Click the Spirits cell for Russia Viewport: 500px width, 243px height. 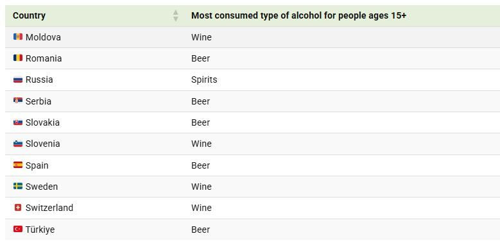[x=204, y=80]
